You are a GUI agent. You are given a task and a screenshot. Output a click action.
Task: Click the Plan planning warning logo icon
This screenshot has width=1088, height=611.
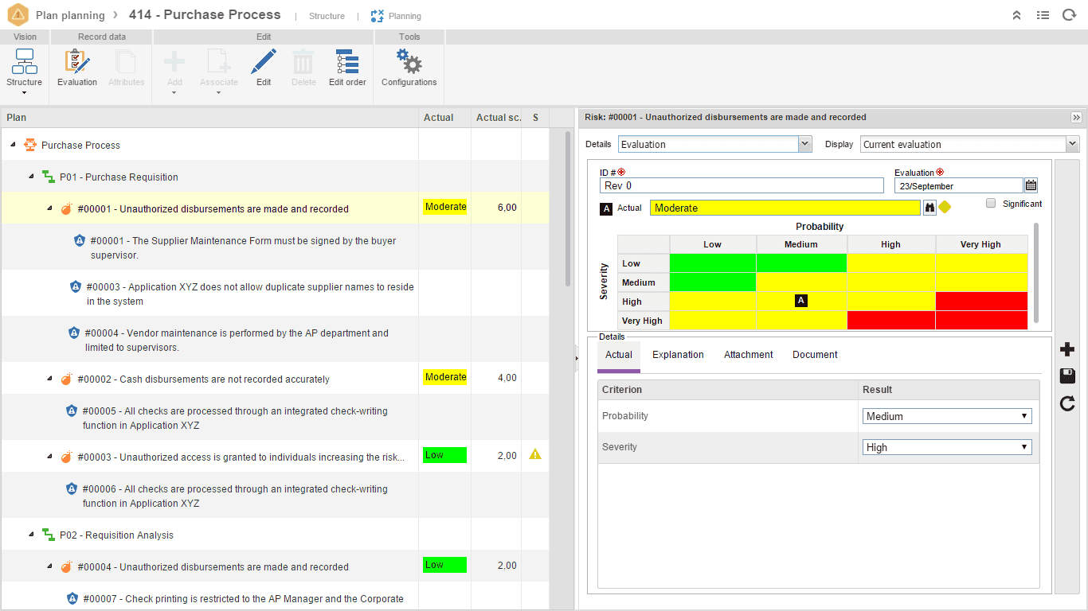18,15
